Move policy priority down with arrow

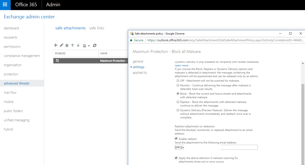tap(78, 45)
